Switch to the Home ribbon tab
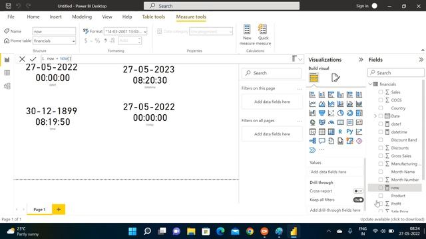Image resolution: width=426 pixels, height=239 pixels. click(33, 17)
